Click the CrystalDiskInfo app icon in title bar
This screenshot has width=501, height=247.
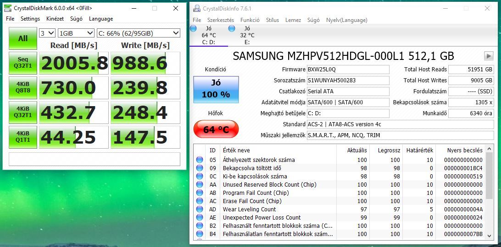(197, 8)
